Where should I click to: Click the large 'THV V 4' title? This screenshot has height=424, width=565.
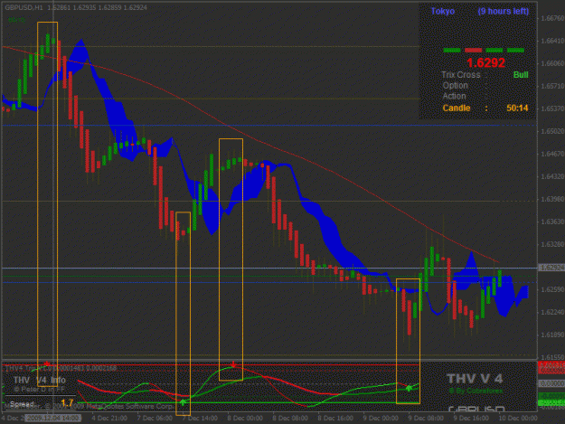pyautogui.click(x=475, y=379)
